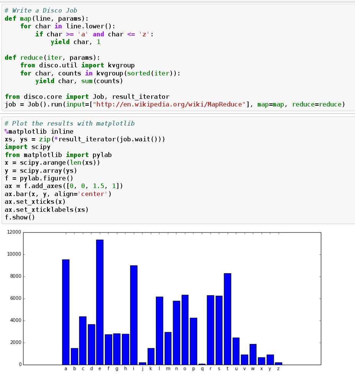Click the y-axis label '4000'
Image resolution: width=355 pixels, height=375 pixels.
tap(16, 321)
